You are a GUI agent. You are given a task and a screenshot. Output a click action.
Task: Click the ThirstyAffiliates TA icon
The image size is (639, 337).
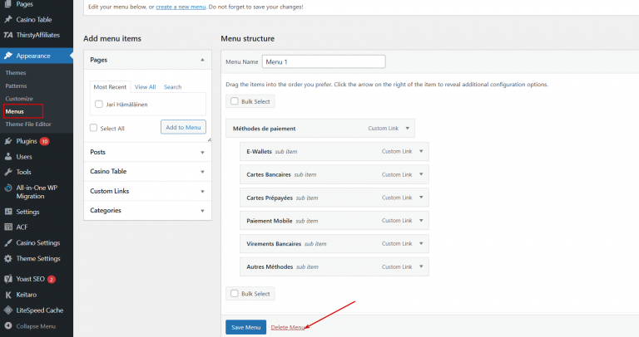[x=7, y=35]
